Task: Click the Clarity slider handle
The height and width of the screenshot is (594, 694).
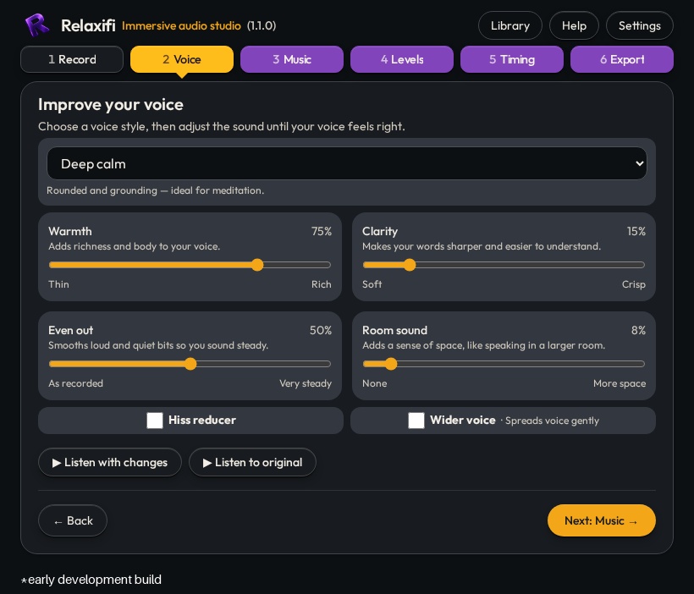Action: pos(410,265)
